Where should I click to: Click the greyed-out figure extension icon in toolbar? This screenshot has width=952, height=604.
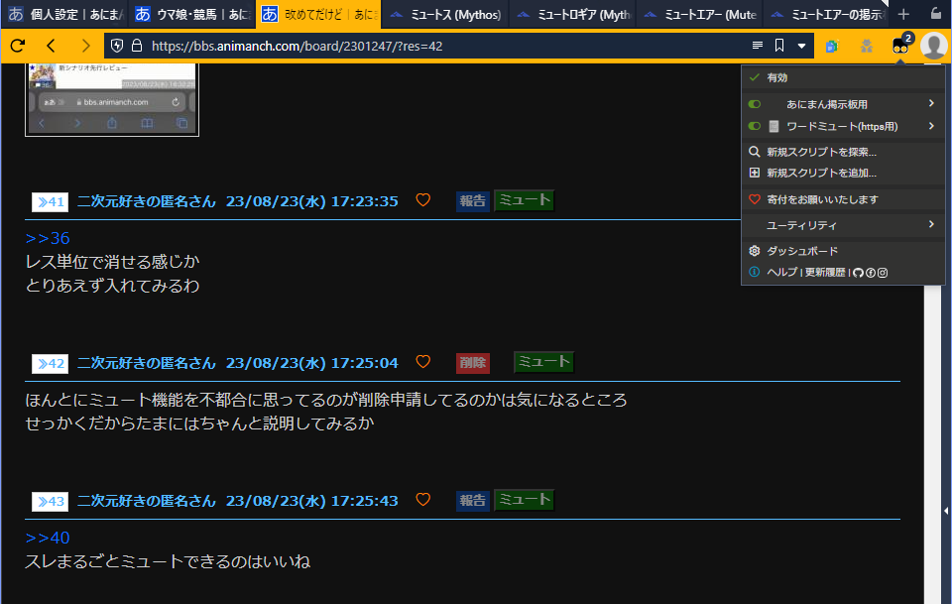pos(867,47)
